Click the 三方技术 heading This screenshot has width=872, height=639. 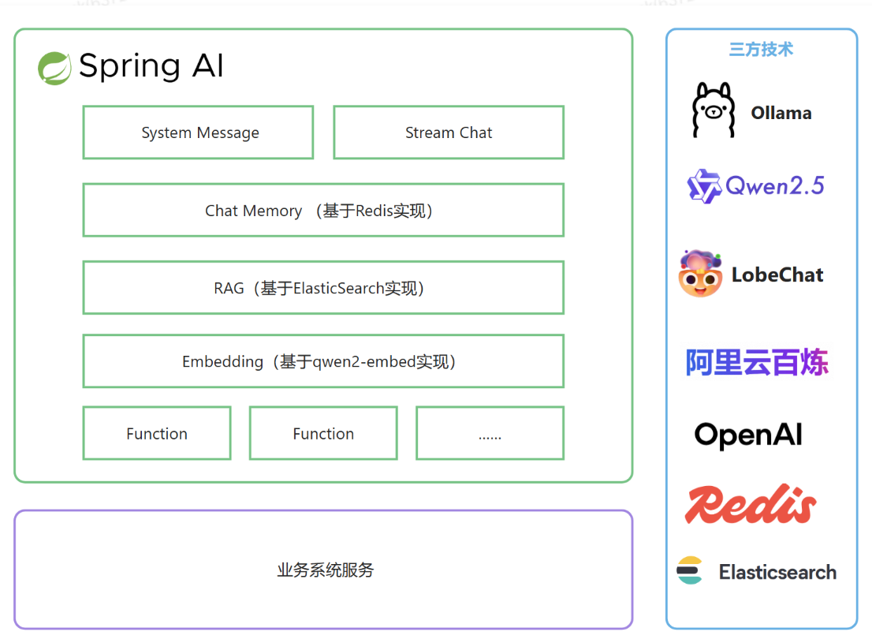tap(761, 50)
